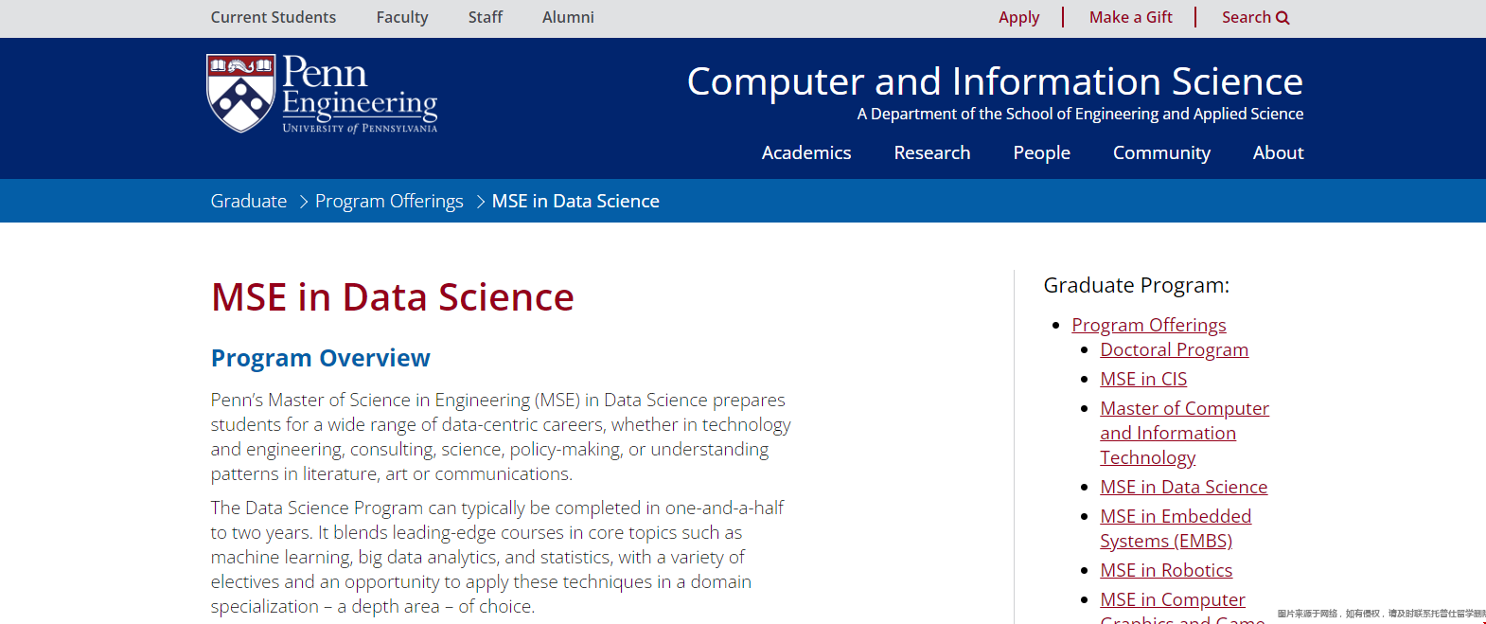Open MSE in Robotics link

click(1165, 570)
